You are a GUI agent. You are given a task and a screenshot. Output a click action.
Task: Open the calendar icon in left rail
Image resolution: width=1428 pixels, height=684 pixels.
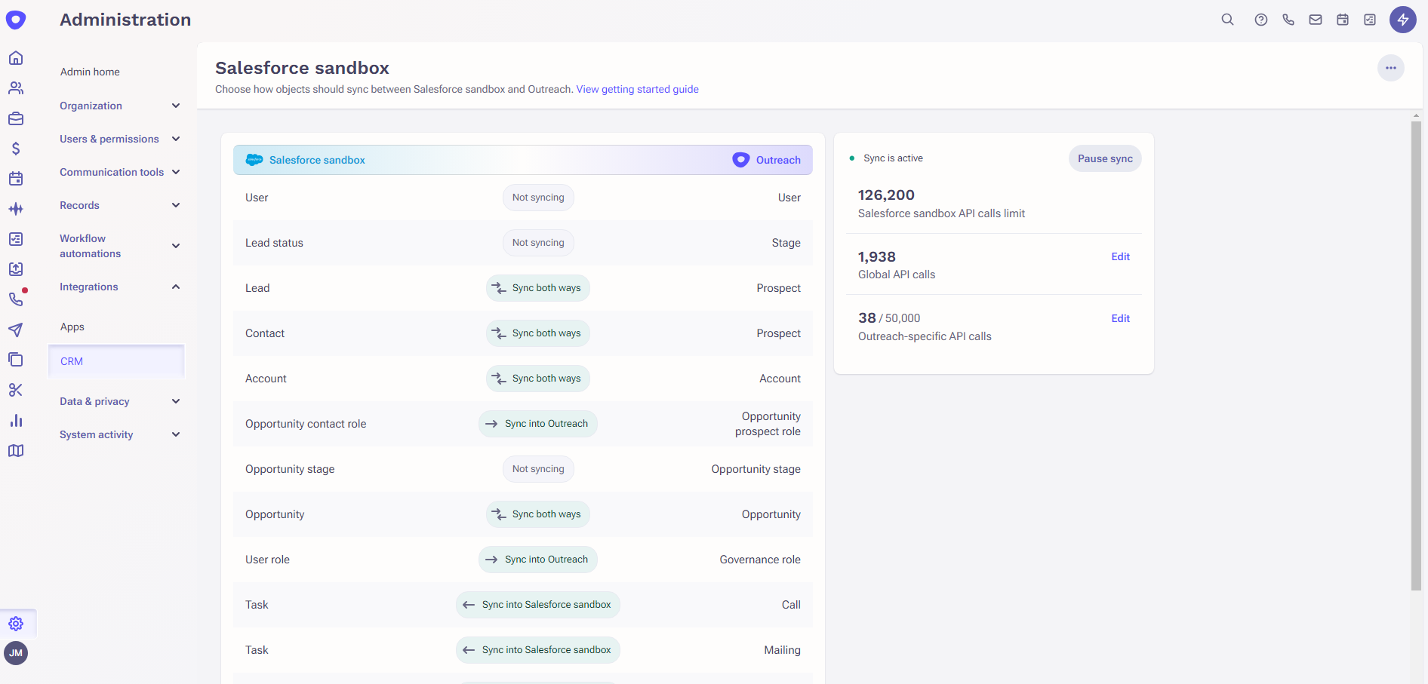coord(16,179)
